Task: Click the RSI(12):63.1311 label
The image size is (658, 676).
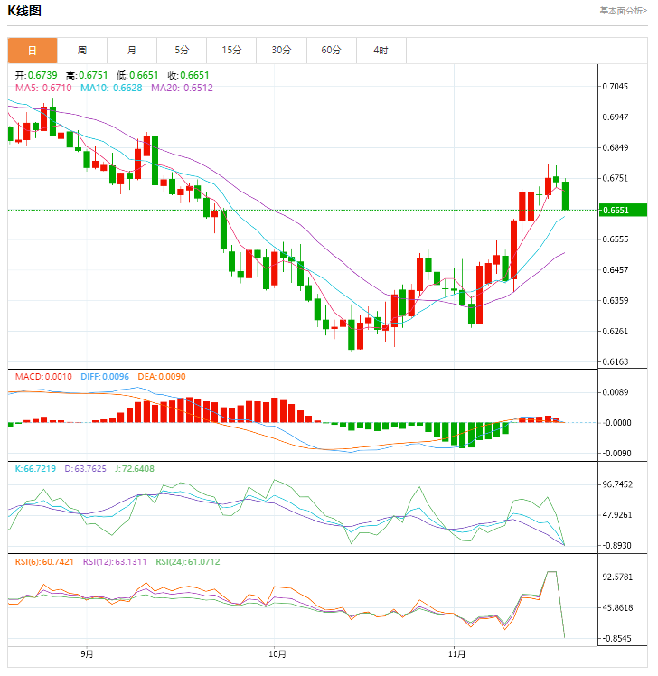Action: 115,562
